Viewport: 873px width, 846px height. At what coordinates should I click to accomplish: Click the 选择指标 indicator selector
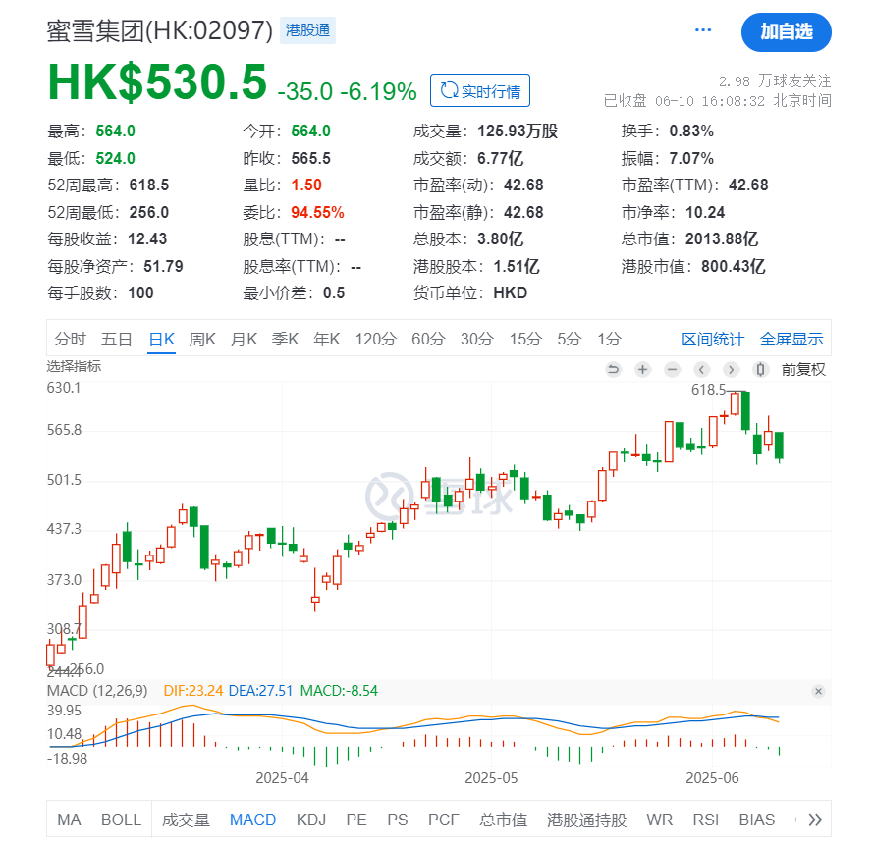click(x=74, y=366)
